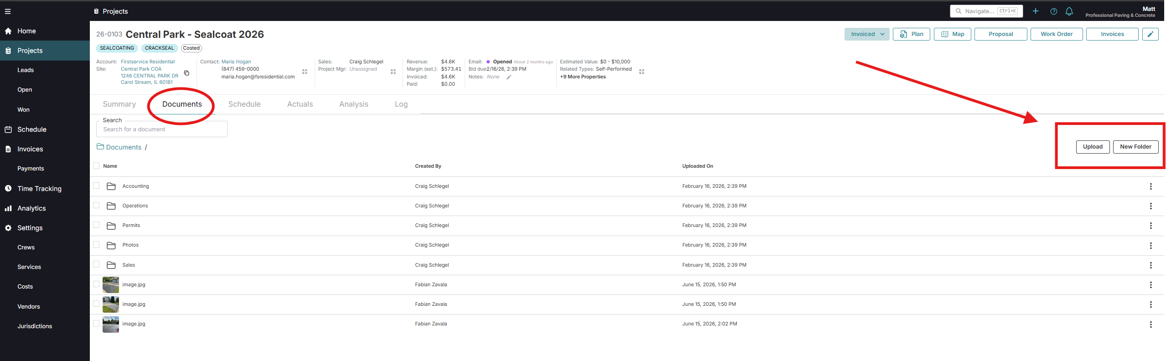
Task: Switch to the Schedule tab
Action: tap(244, 104)
